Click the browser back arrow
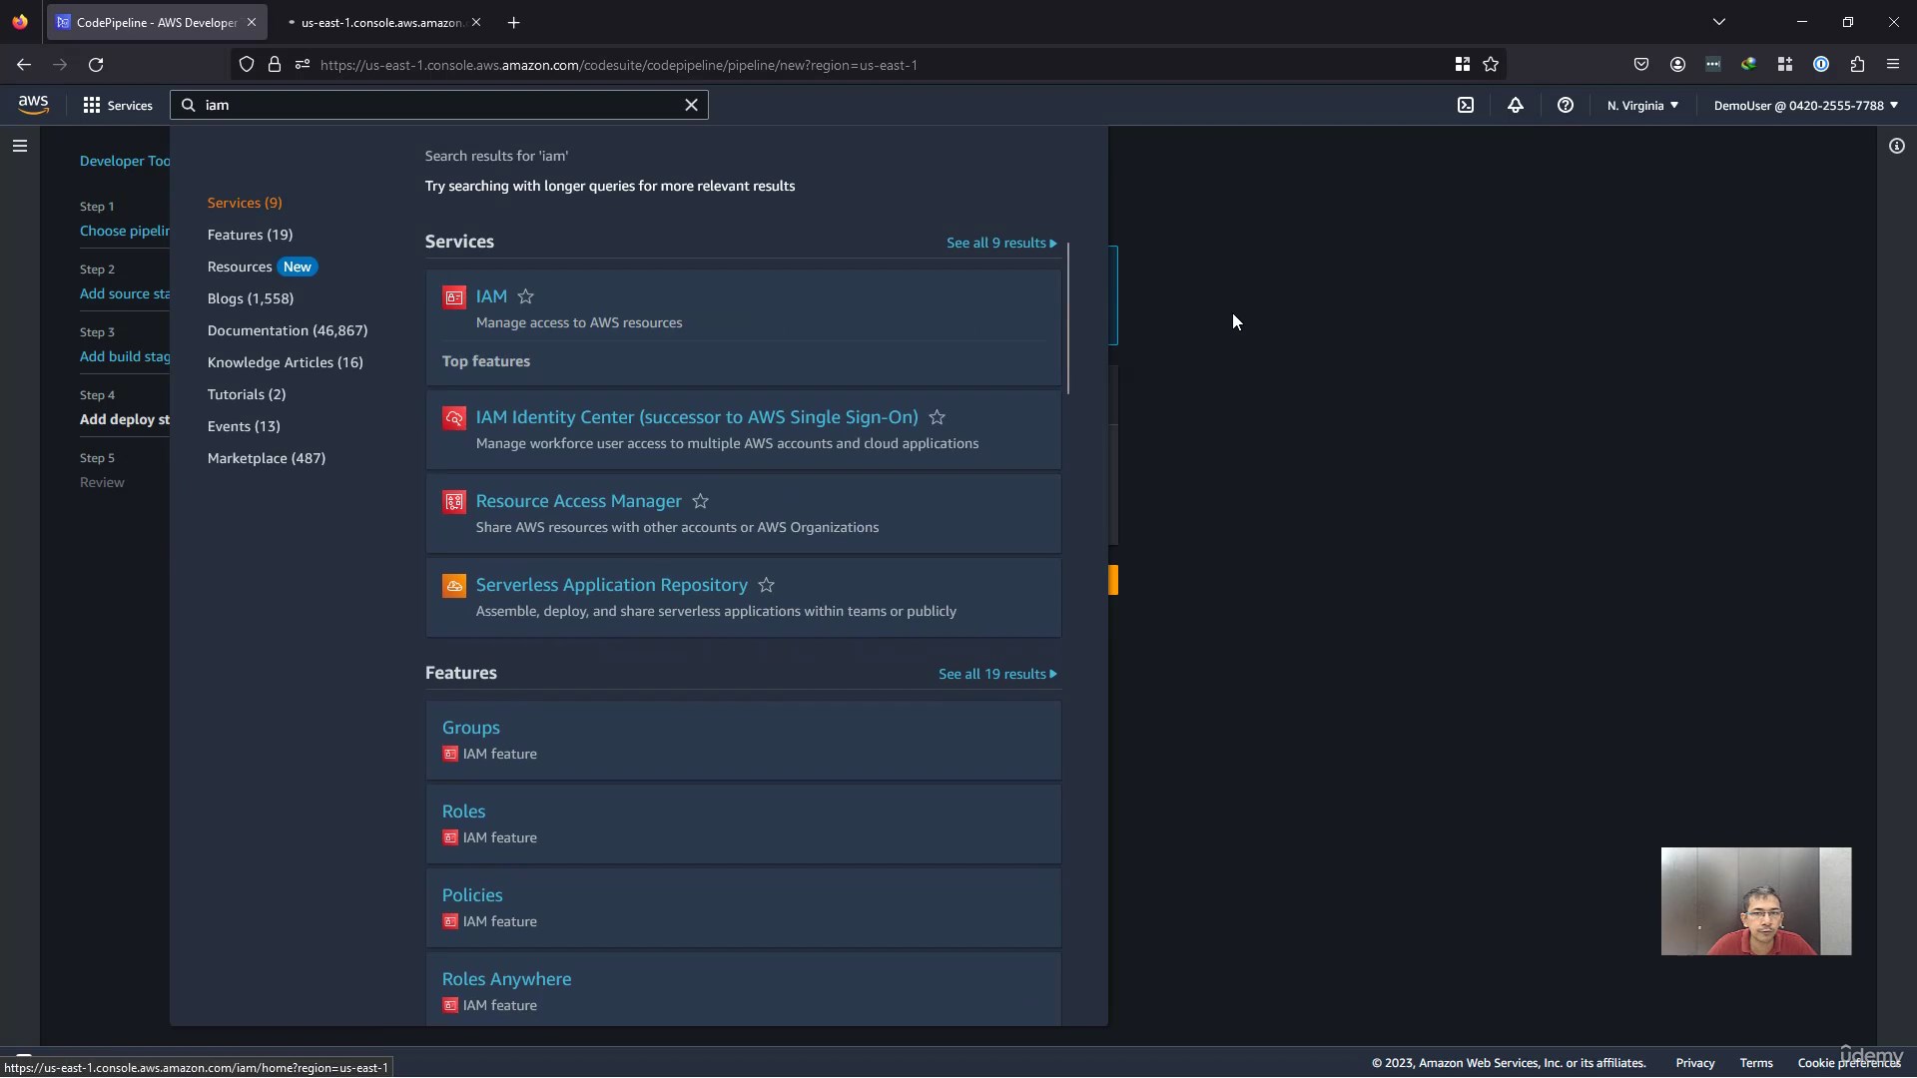 (x=24, y=65)
